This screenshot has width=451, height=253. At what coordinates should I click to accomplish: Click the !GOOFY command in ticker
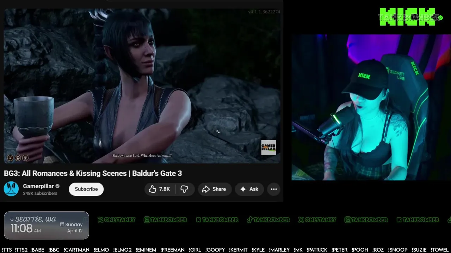tap(215, 250)
